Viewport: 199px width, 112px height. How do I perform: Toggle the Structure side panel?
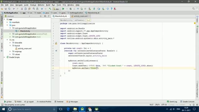pos(2,34)
